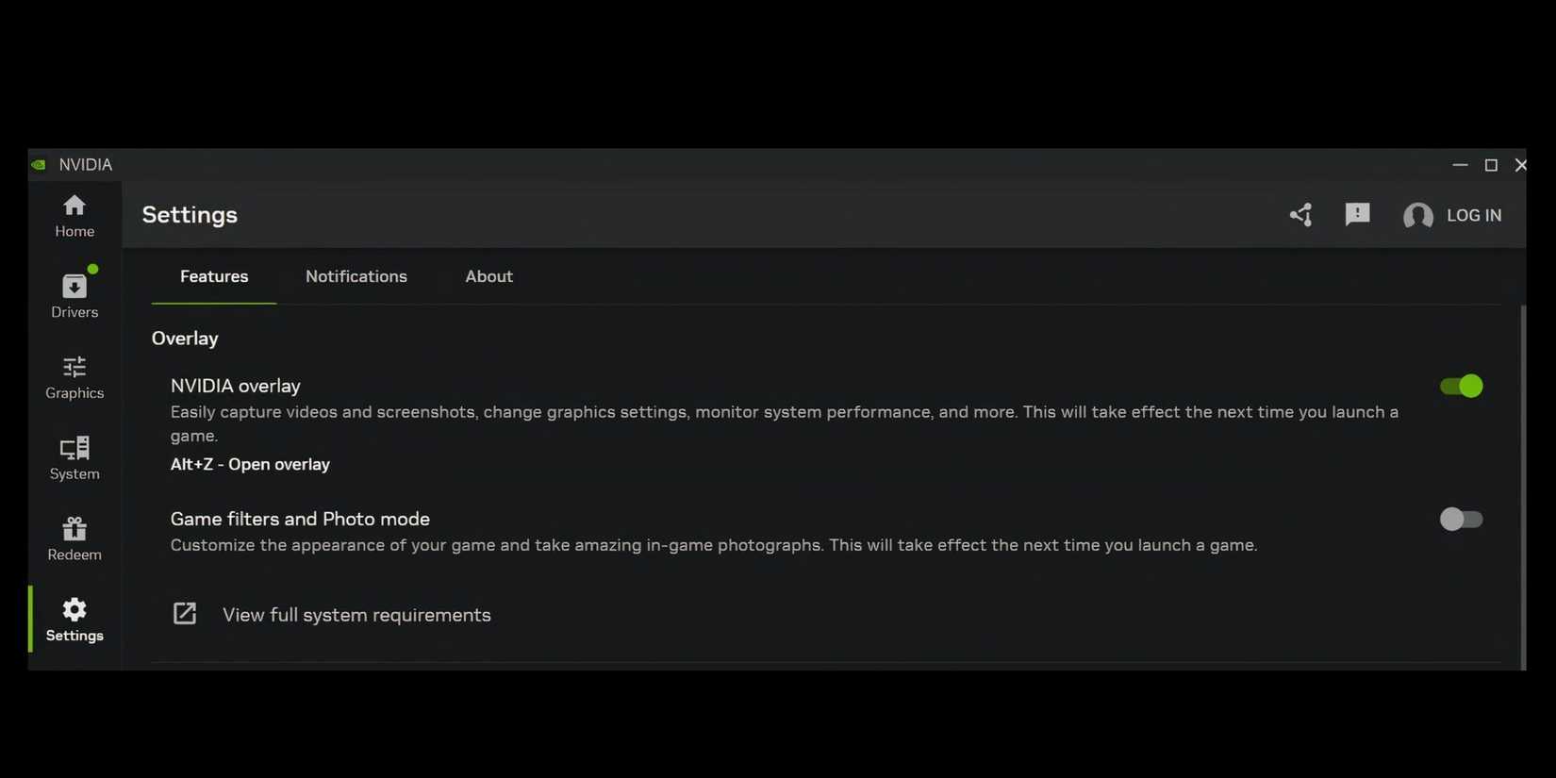Open the Home section in the sidebar

(74, 215)
